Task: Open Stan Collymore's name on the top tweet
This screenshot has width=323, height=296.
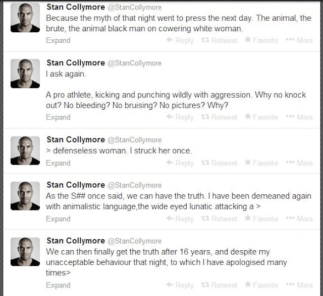Action: click(75, 8)
